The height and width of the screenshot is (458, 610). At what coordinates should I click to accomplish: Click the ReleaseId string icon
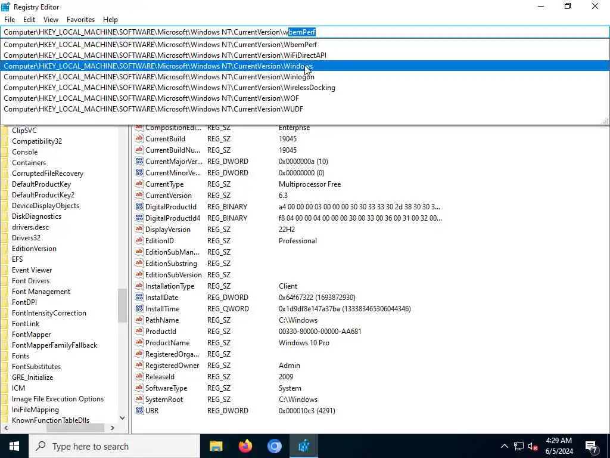click(139, 376)
